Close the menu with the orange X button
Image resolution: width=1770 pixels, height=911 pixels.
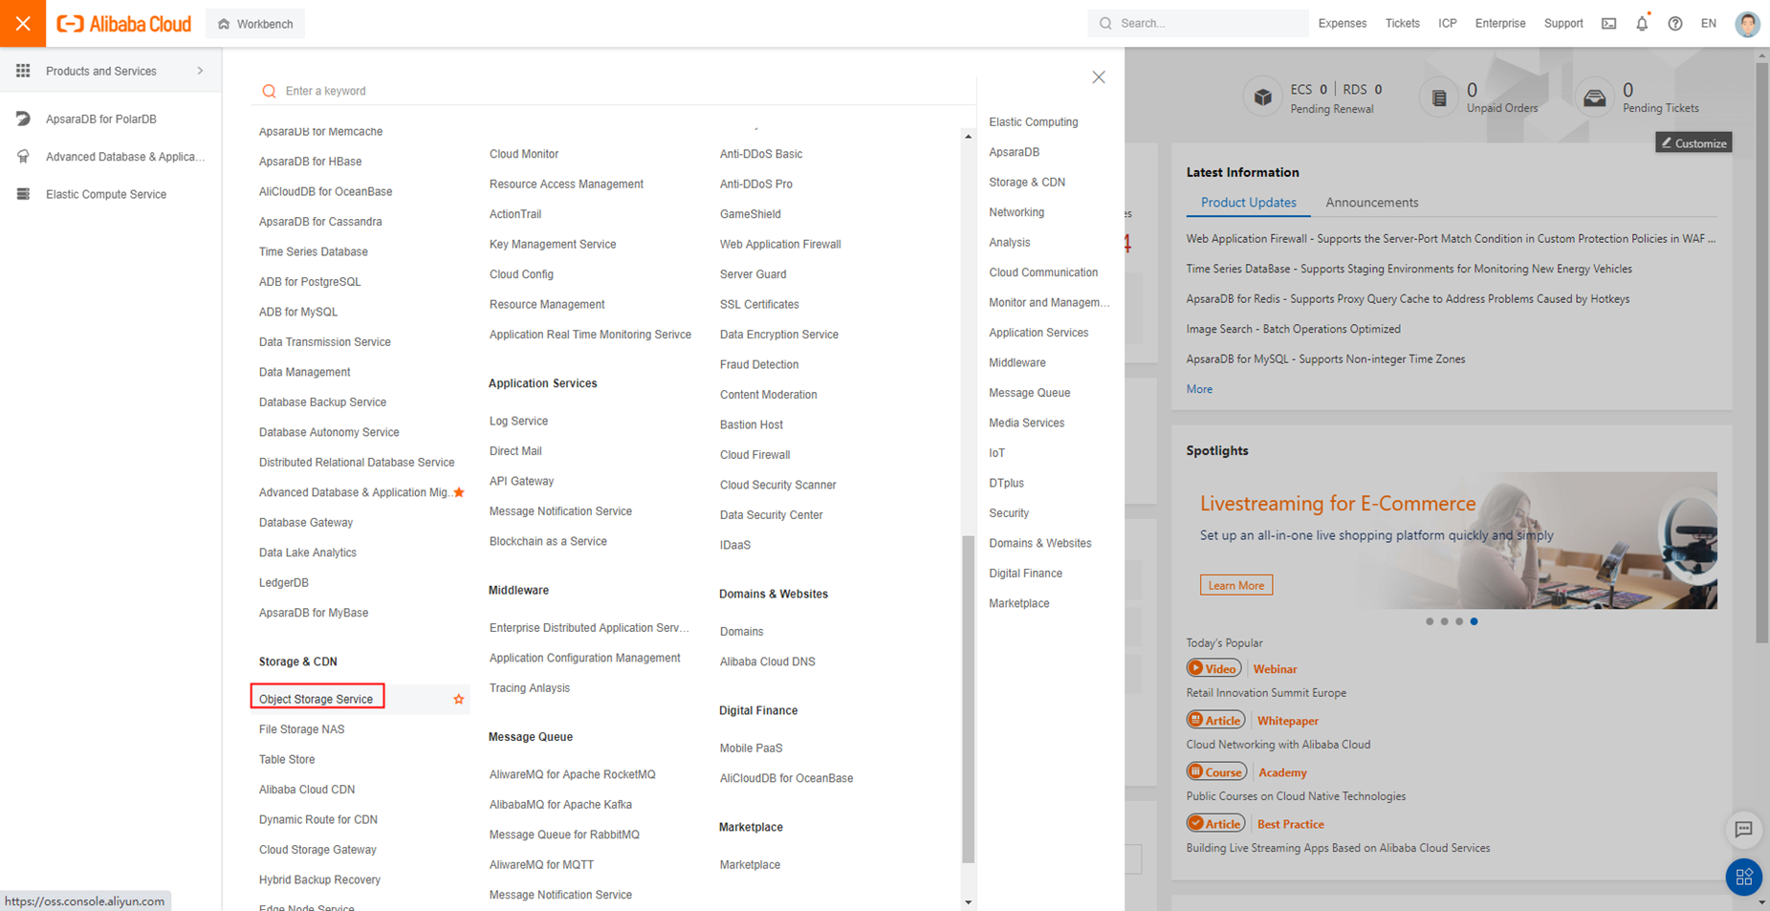pos(23,23)
